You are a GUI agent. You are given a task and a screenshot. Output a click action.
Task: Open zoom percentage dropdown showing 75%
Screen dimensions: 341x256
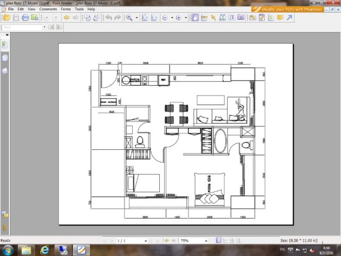pos(207,241)
